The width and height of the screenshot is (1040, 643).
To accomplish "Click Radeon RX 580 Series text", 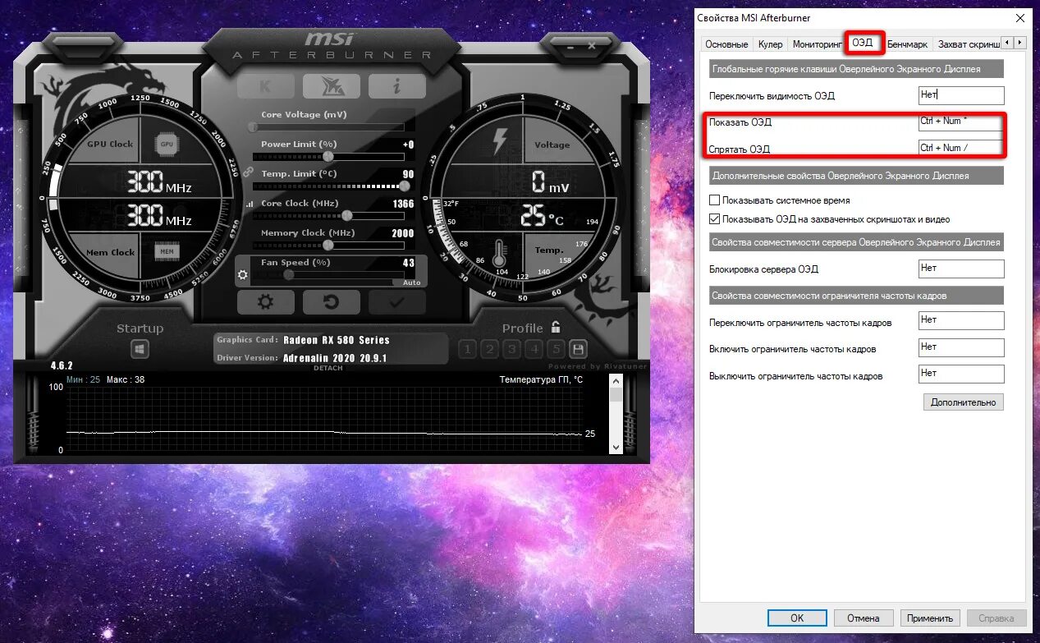I will tap(337, 340).
